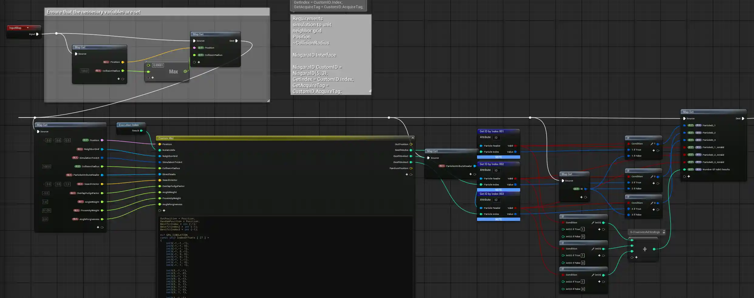Image resolution: width=754 pixels, height=298 pixels.
Task: Click the Max node output pin
Action: (185, 71)
